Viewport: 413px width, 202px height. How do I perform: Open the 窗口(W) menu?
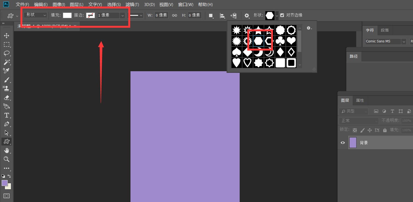pos(186,5)
